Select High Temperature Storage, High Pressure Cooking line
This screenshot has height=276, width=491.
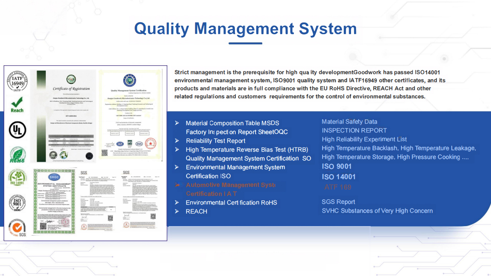(395, 157)
